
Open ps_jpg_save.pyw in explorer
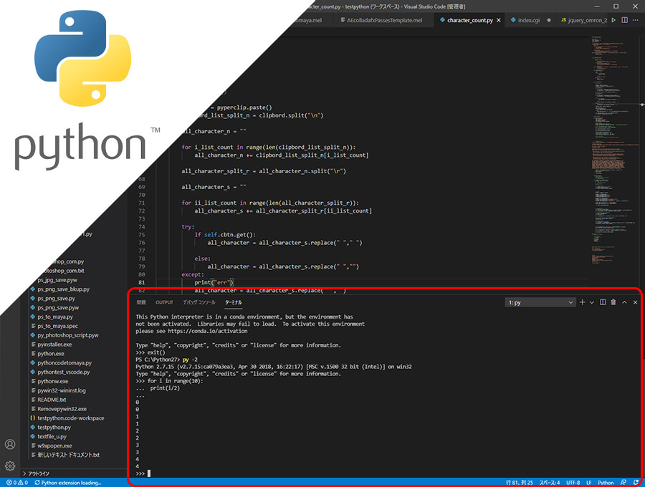pos(57,280)
